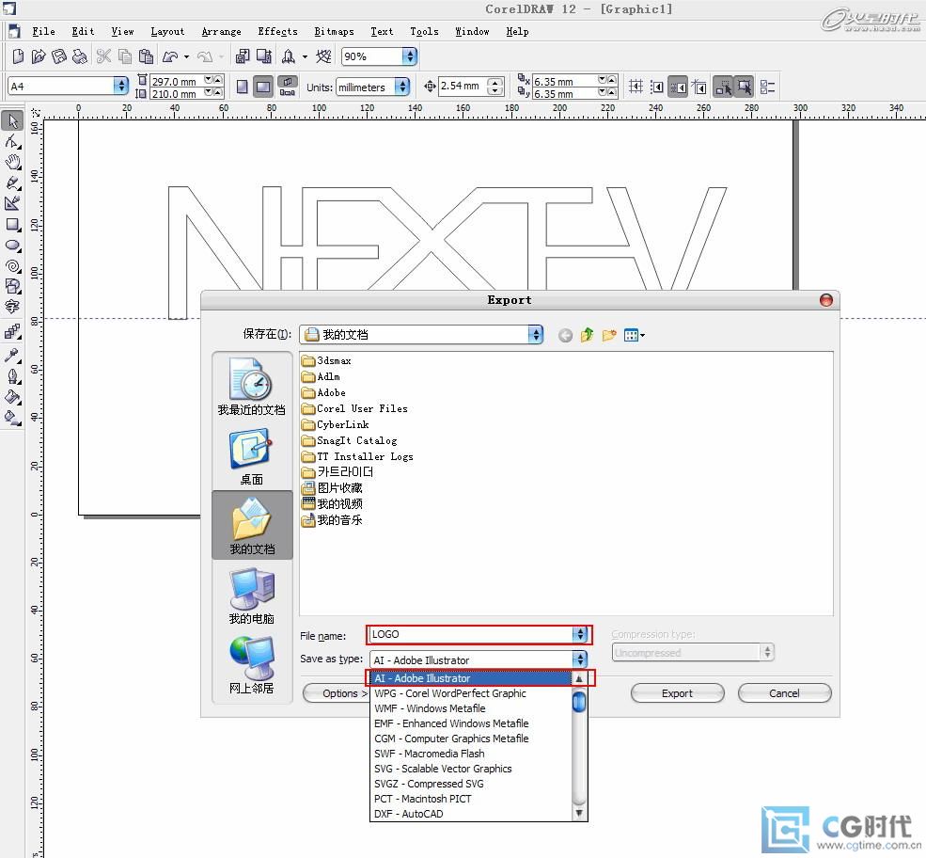Screen dimensions: 926x858
Task: Select the Freehand drawing tool
Action: (x=12, y=183)
